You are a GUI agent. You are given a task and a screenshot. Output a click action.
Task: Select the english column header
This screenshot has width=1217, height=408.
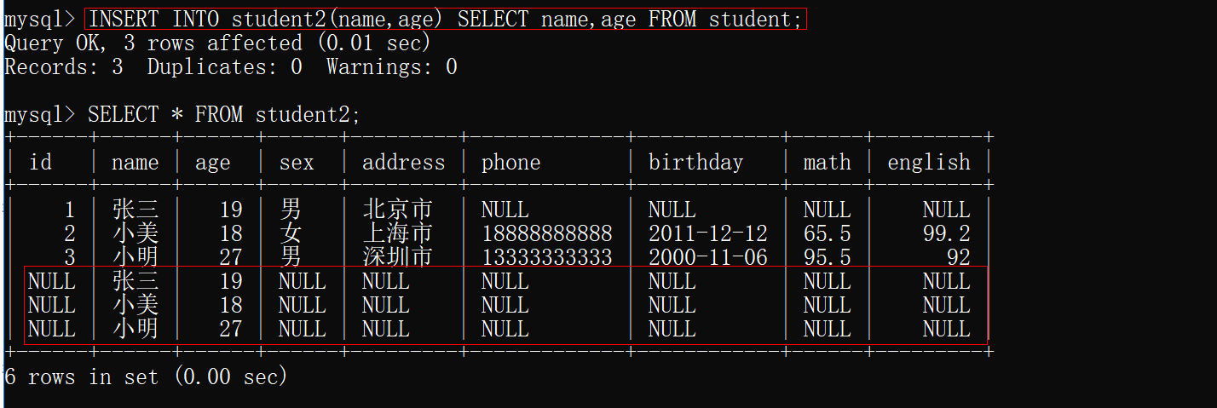click(x=928, y=162)
